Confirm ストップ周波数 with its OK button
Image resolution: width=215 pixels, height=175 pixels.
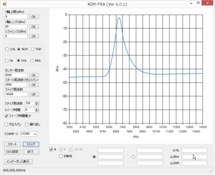[34, 94]
